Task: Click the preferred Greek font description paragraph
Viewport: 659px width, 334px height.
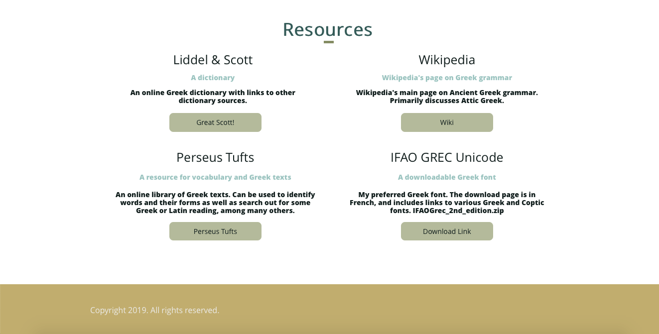Action: pos(447,203)
